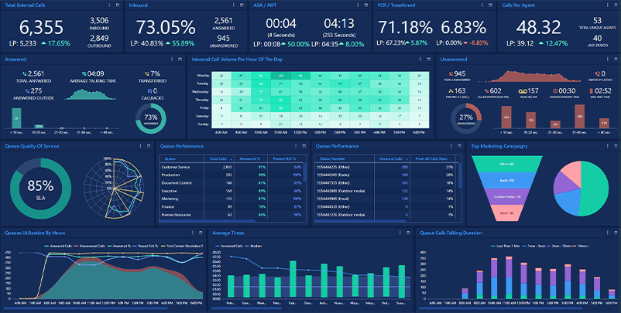
Task: Click the Dialed Number column header
Action: click(333, 158)
